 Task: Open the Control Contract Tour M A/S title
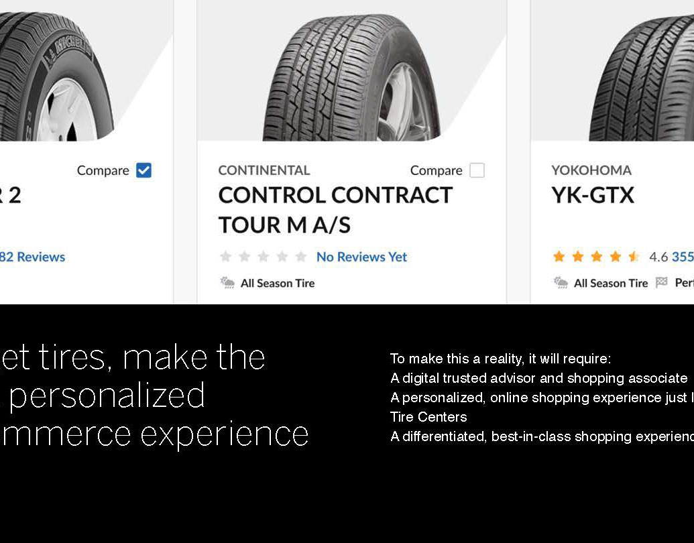(335, 210)
